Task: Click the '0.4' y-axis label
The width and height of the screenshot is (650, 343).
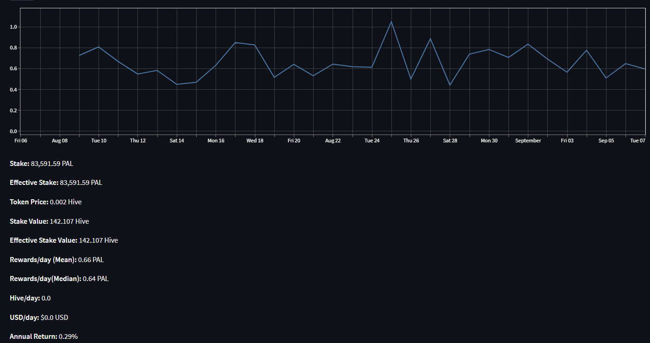Action: pyautogui.click(x=13, y=89)
